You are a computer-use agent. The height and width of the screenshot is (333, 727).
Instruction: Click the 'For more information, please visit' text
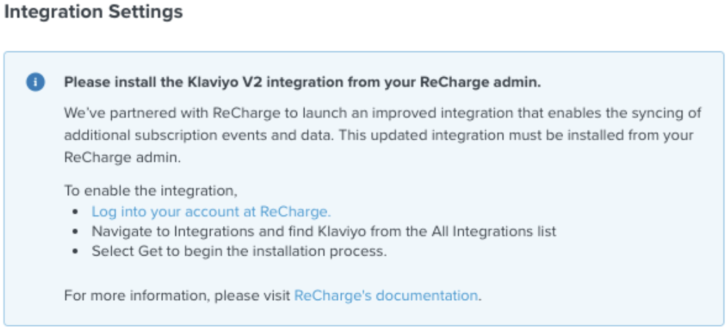(178, 295)
